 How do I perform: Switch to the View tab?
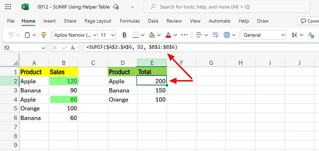pyautogui.click(x=195, y=21)
